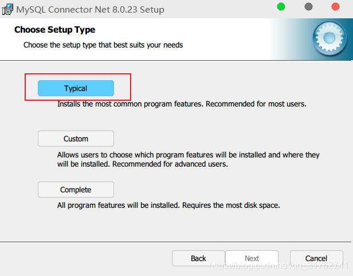This screenshot has height=276, width=353.
Task: Select the Custom setup type
Action: pos(76,139)
